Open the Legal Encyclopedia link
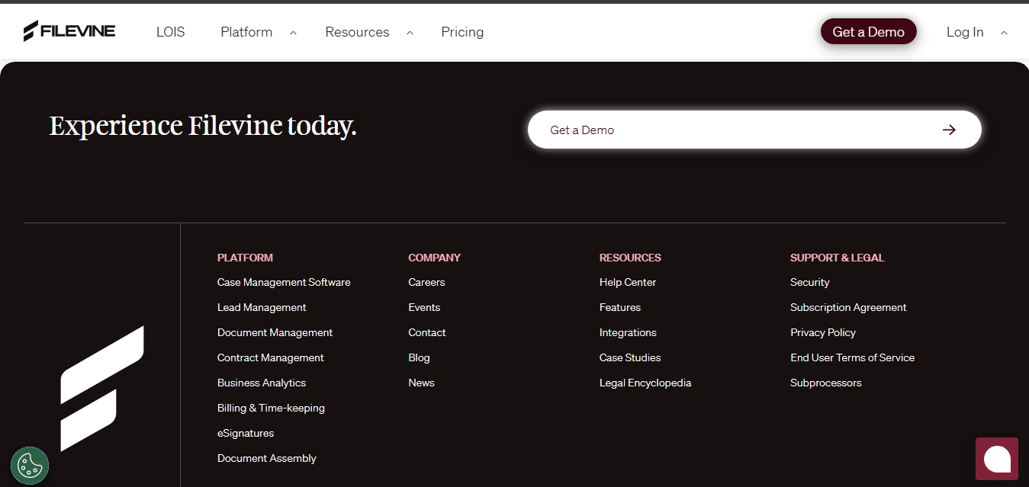This screenshot has width=1029, height=487. pyautogui.click(x=645, y=382)
